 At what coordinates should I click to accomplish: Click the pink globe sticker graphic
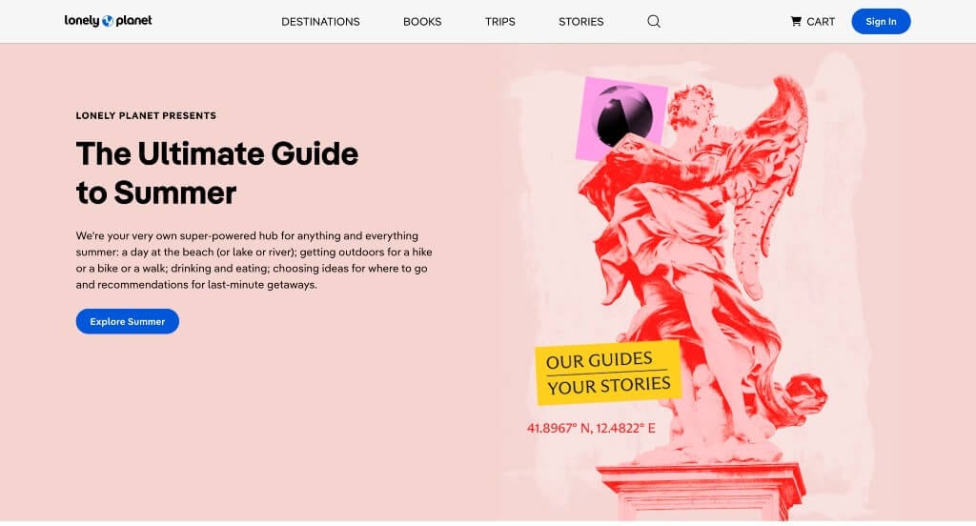621,117
